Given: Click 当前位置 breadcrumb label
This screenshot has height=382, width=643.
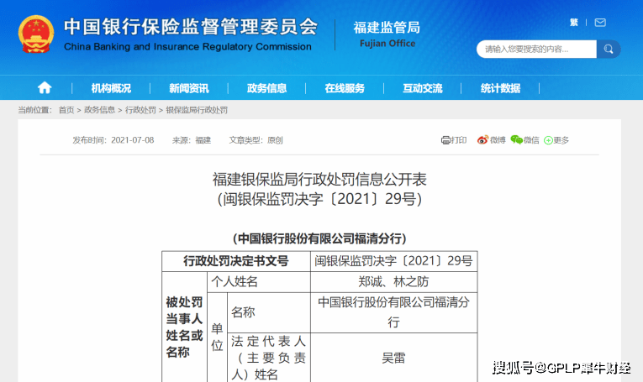Looking at the screenshot, I should [x=34, y=110].
